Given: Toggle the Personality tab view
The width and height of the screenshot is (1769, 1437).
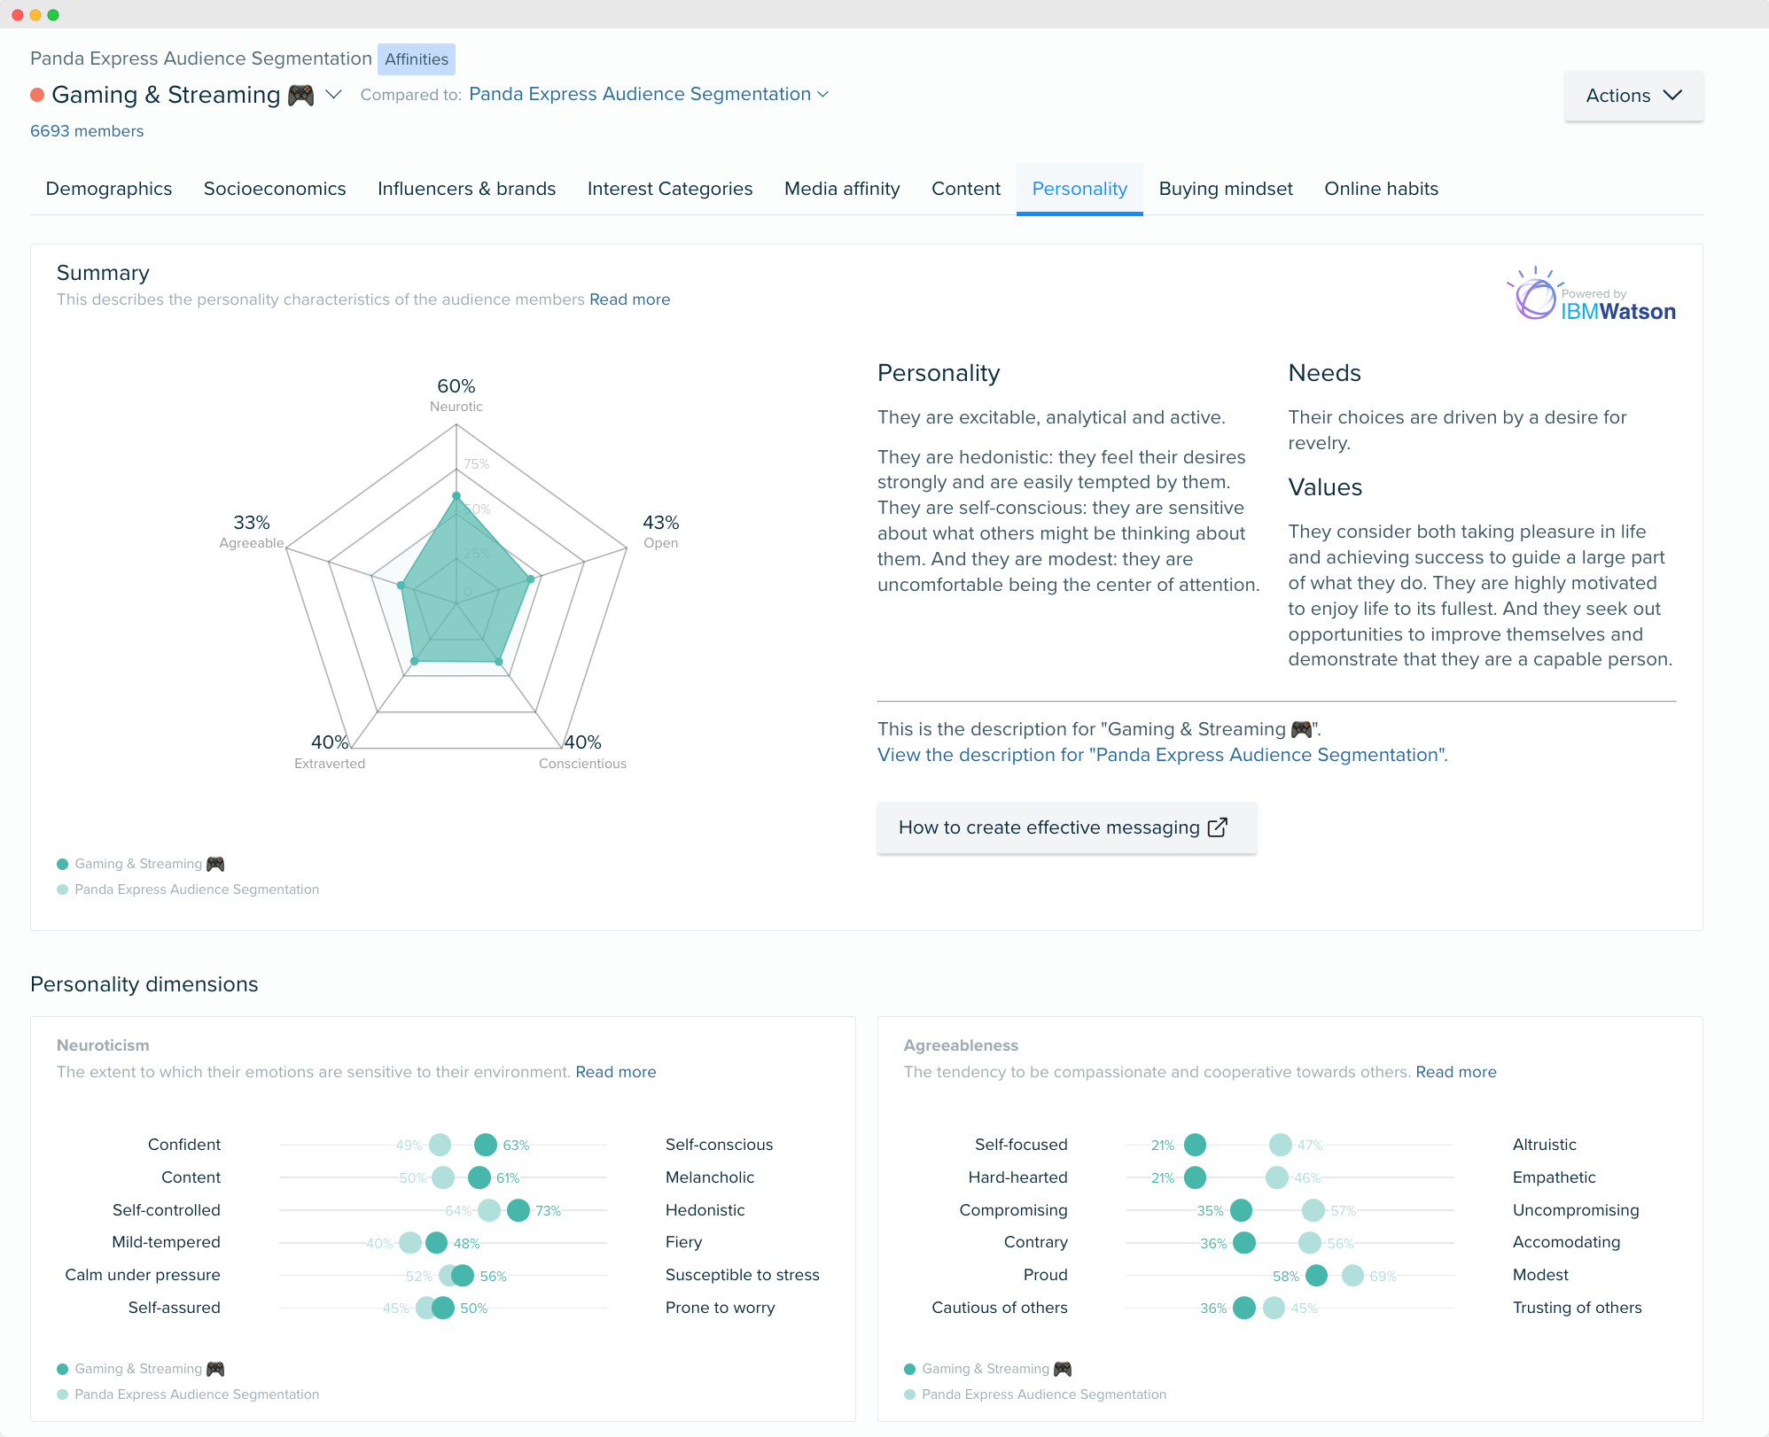Looking at the screenshot, I should coord(1079,188).
